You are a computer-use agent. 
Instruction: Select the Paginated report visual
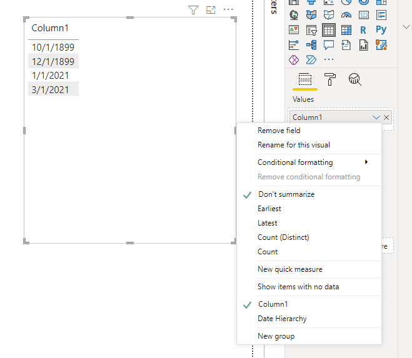364,45
